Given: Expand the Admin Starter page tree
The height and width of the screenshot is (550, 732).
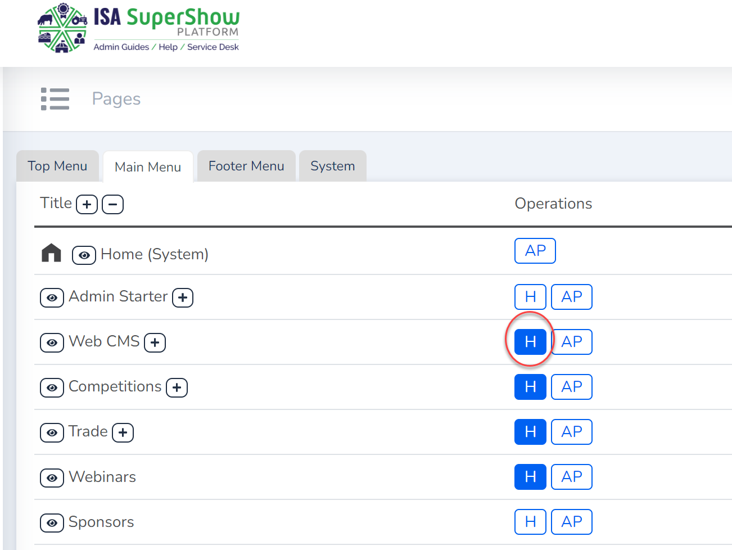Looking at the screenshot, I should coord(183,297).
